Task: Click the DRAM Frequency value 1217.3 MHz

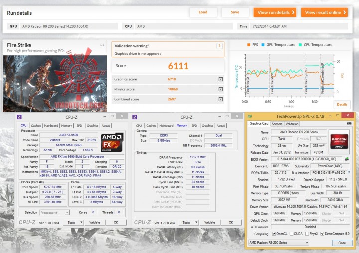Action: 198,157
